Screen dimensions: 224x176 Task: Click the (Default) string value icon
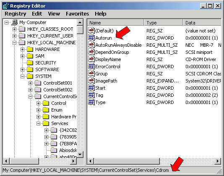pyautogui.click(x=91, y=31)
